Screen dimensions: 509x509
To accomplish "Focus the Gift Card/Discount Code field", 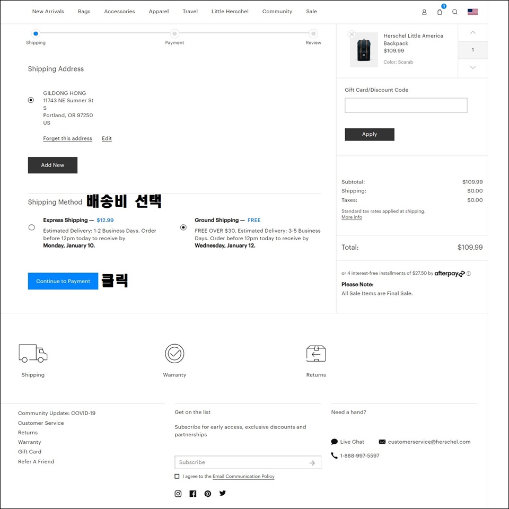I will click(x=406, y=106).
